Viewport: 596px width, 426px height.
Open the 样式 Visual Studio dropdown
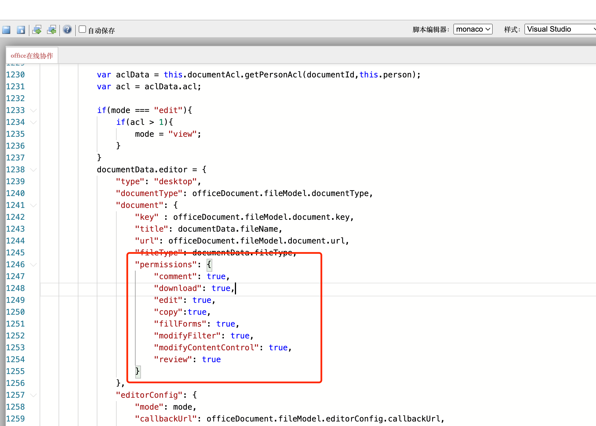(x=560, y=29)
